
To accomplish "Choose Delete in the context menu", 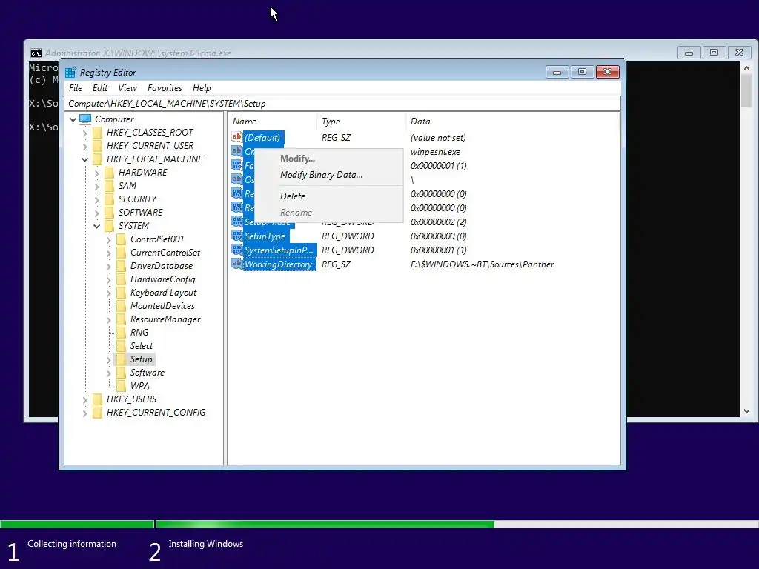I will tap(328, 196).
